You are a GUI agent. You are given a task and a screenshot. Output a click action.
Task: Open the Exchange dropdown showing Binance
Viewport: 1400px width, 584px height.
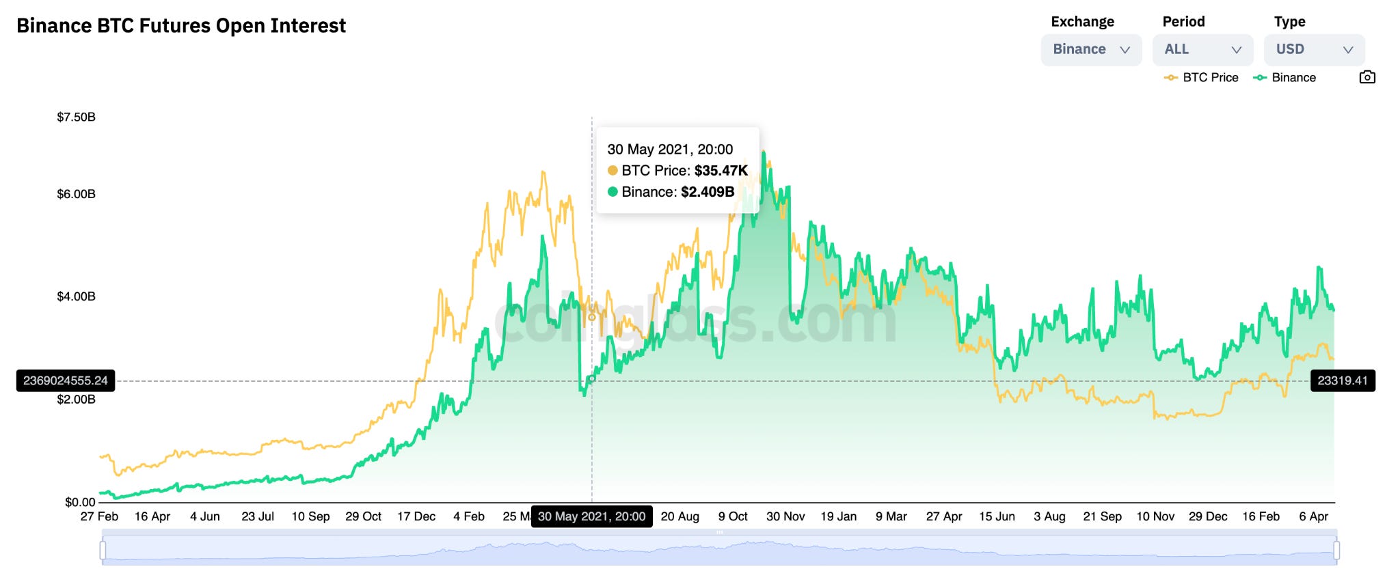(x=1091, y=50)
